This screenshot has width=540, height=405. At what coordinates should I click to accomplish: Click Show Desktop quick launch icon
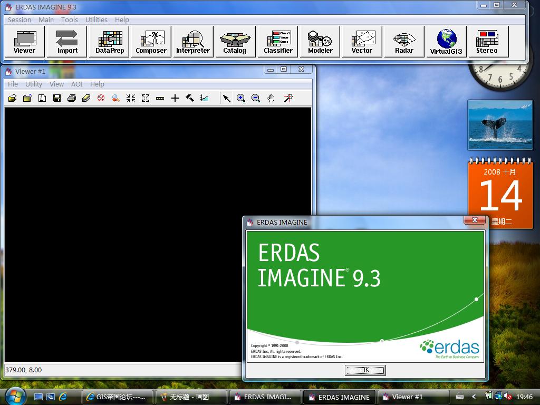click(x=38, y=397)
